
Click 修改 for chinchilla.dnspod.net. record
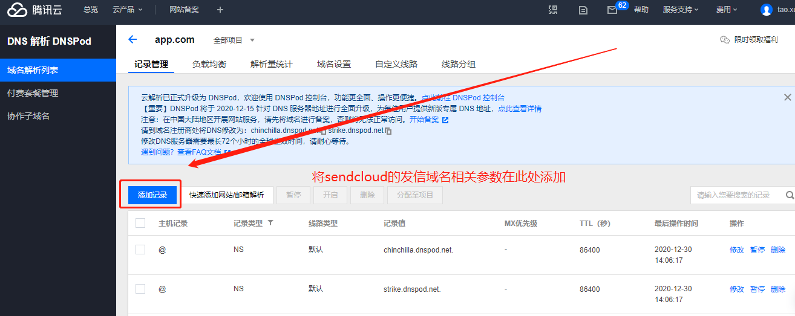click(737, 250)
